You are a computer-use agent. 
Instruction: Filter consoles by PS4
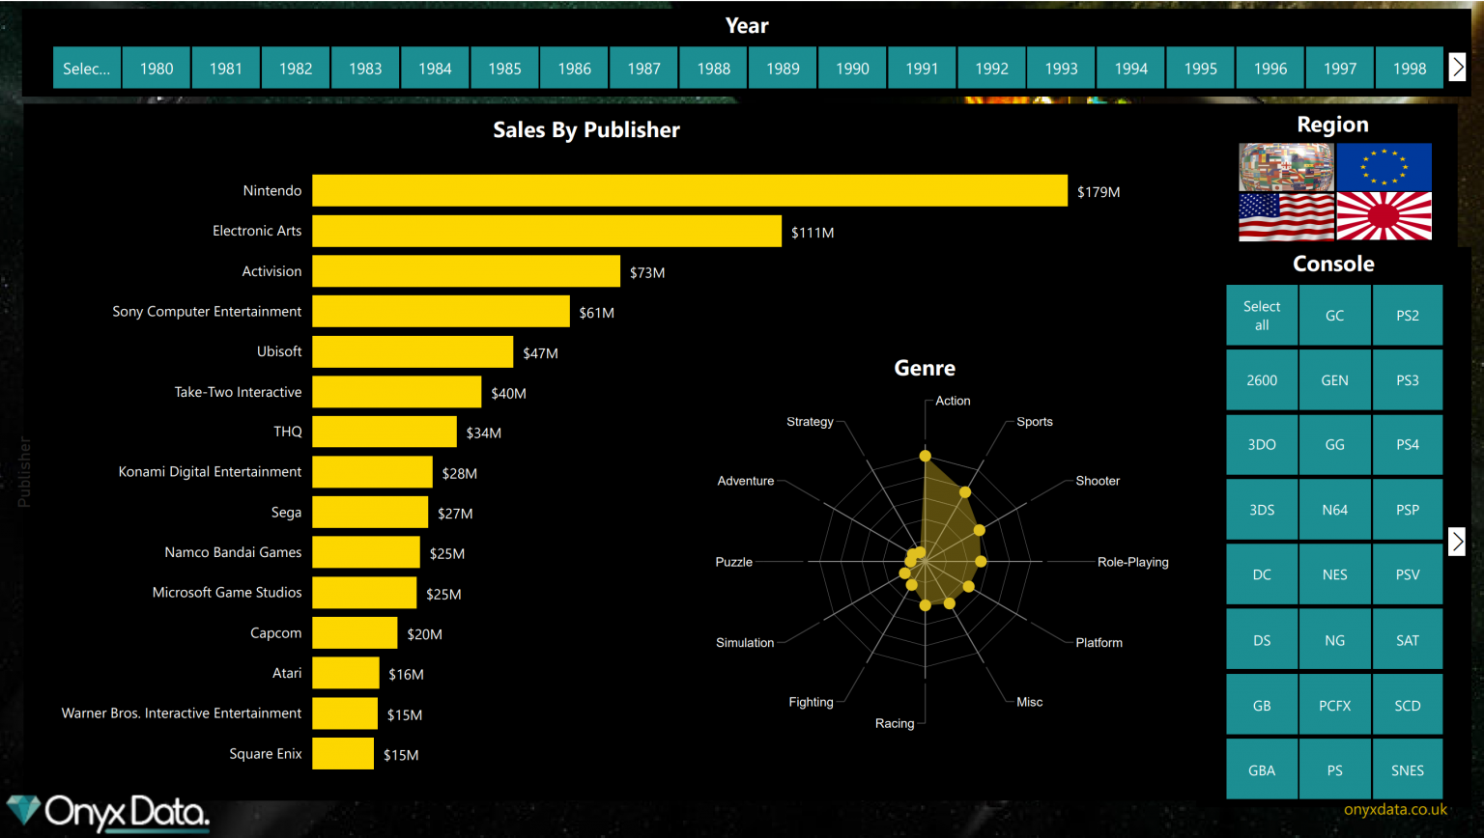point(1408,444)
